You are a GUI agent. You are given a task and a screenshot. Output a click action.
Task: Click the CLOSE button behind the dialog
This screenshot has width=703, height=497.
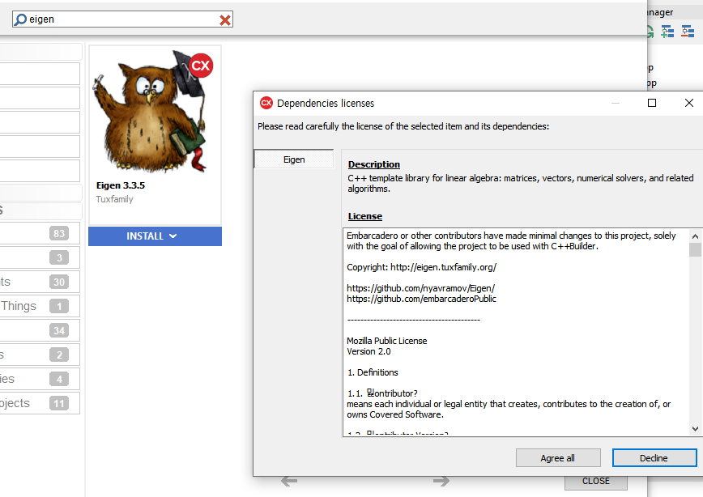(x=596, y=482)
